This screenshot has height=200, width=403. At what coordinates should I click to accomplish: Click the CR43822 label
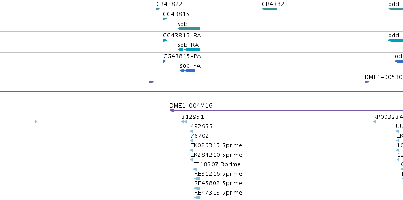click(170, 4)
